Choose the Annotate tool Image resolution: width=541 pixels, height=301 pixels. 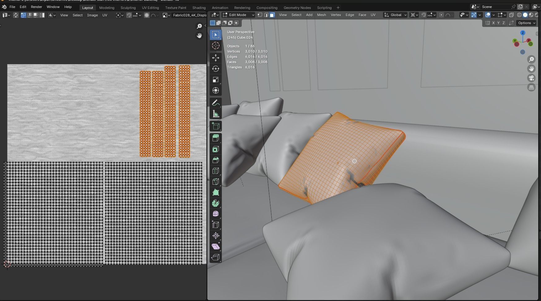coord(216,103)
